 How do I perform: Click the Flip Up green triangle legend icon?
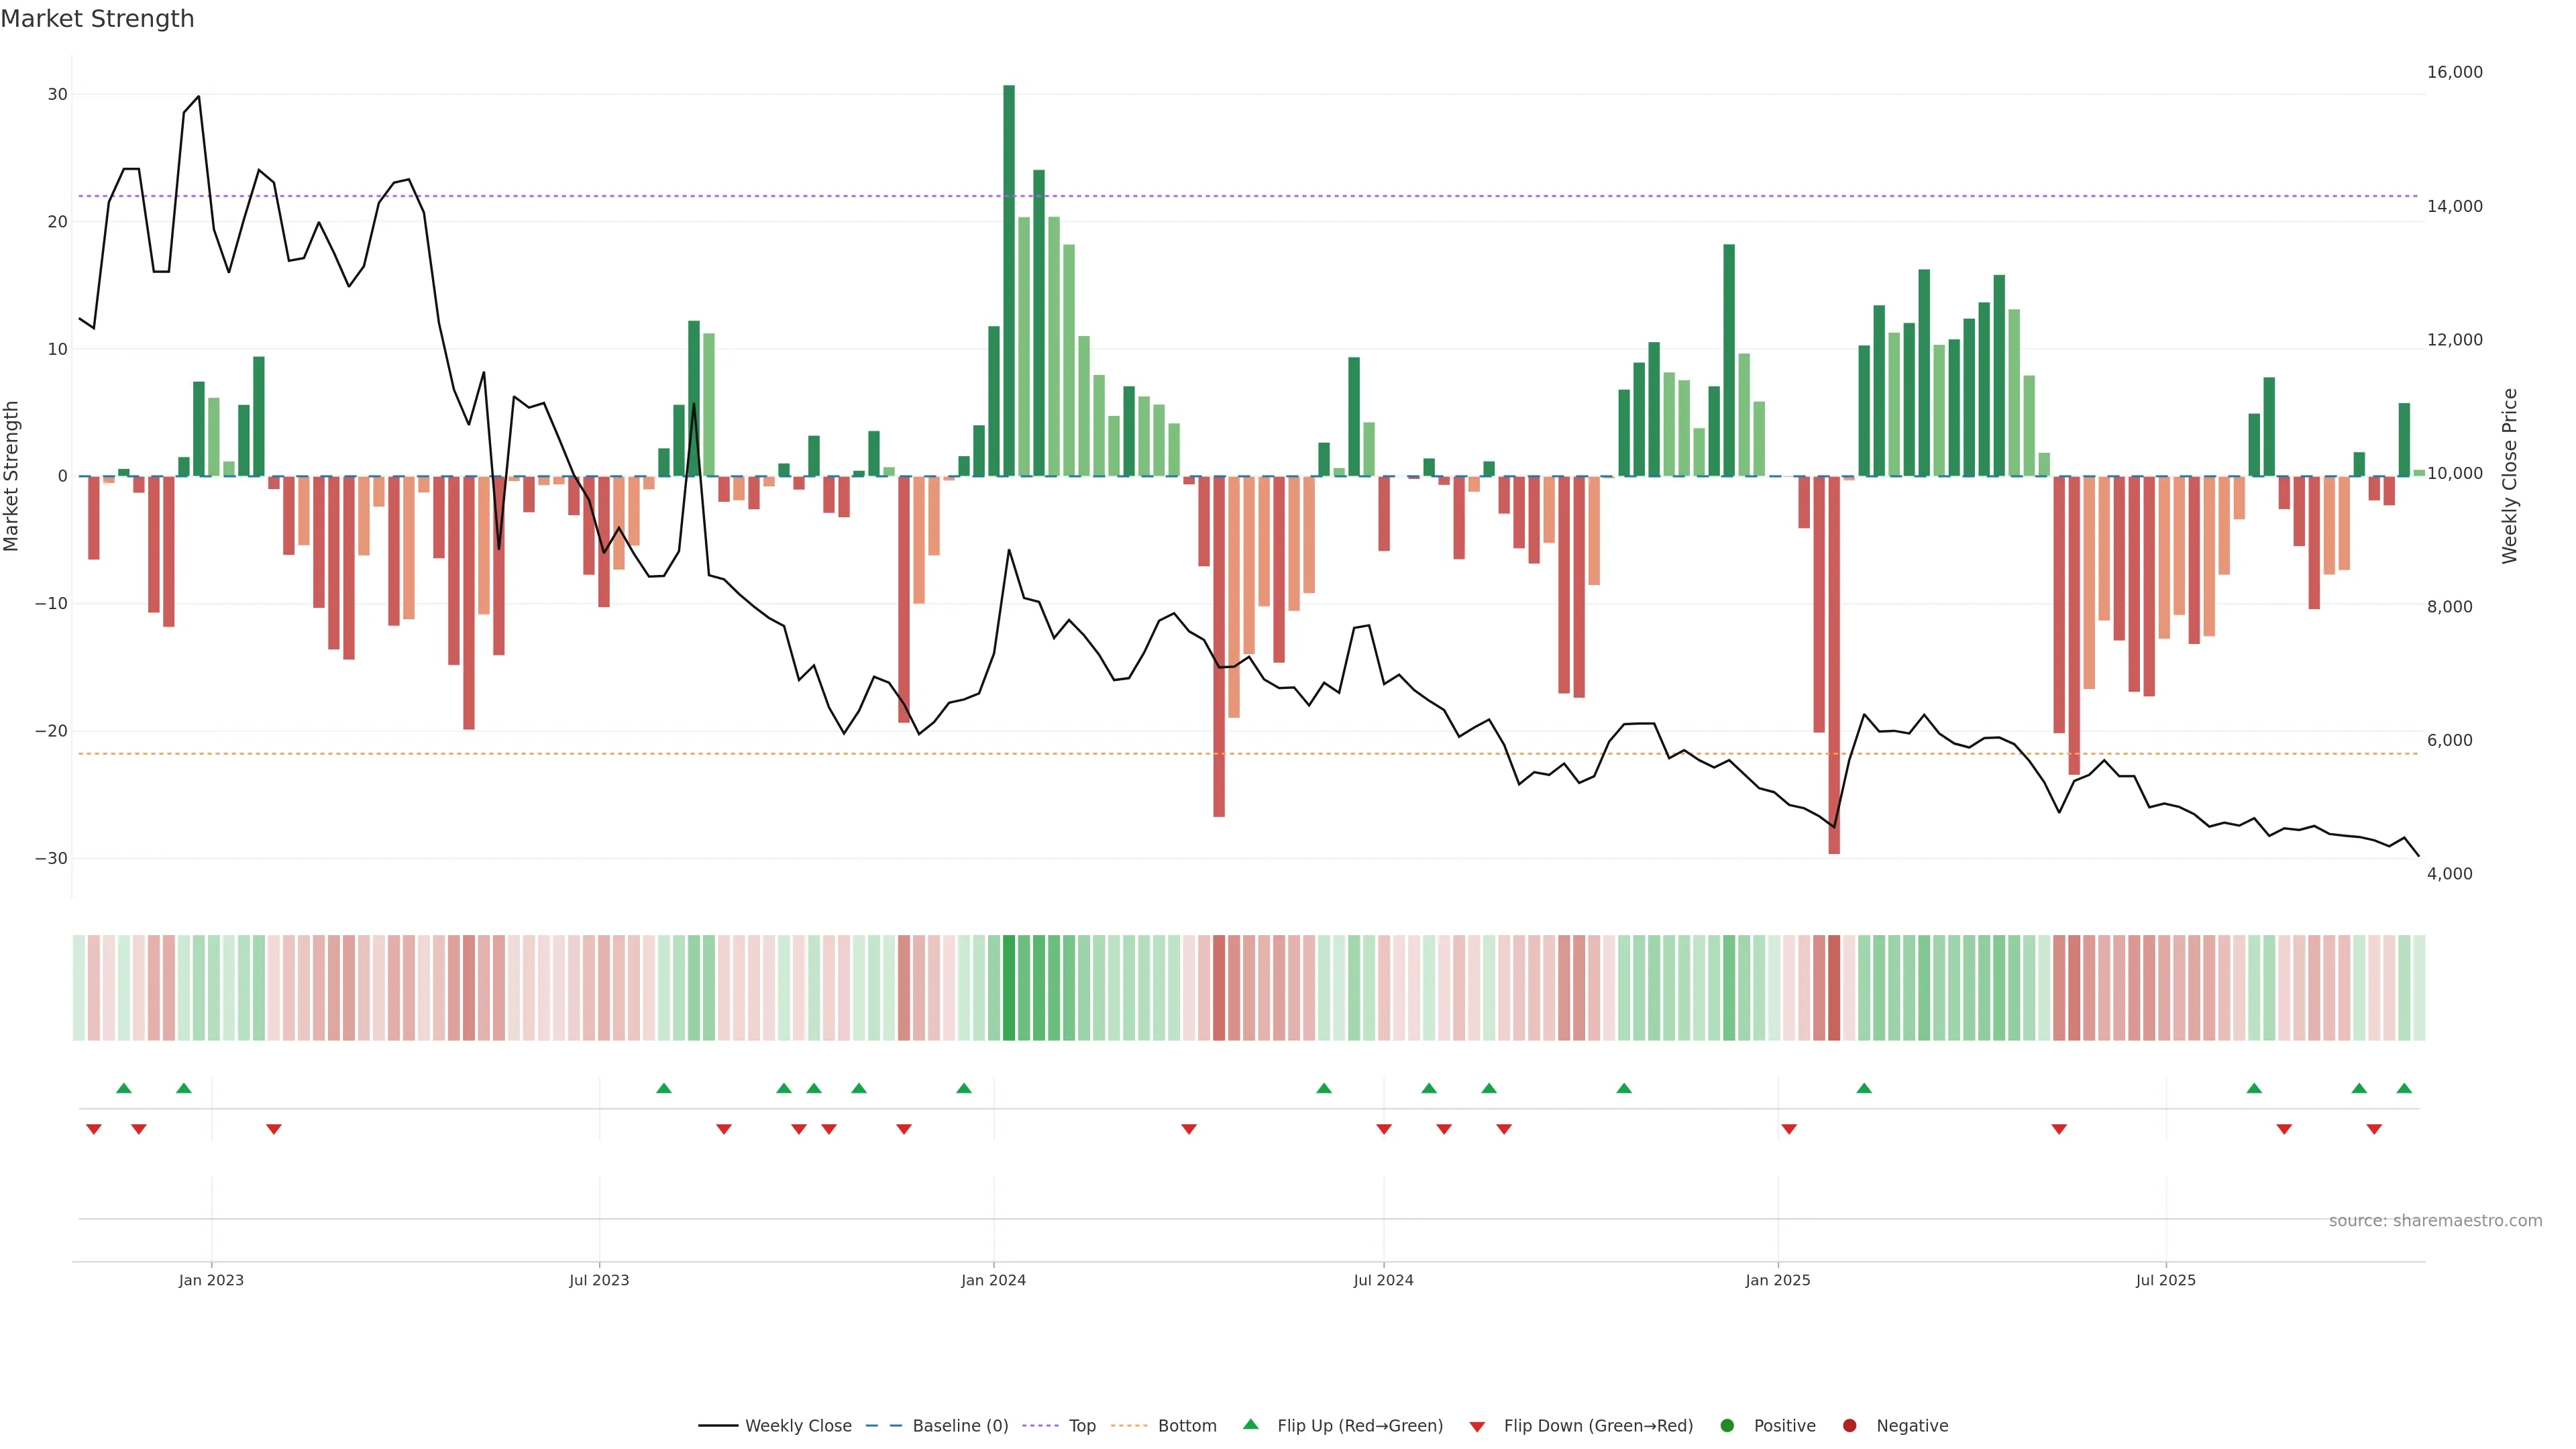tap(1250, 1424)
